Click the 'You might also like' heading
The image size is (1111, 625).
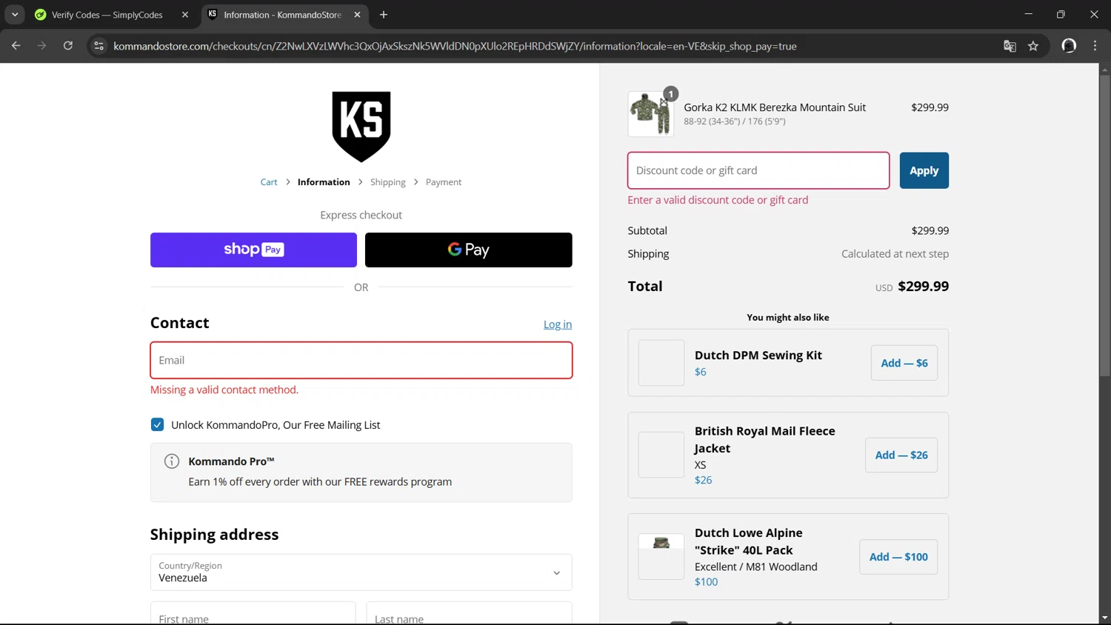788,317
